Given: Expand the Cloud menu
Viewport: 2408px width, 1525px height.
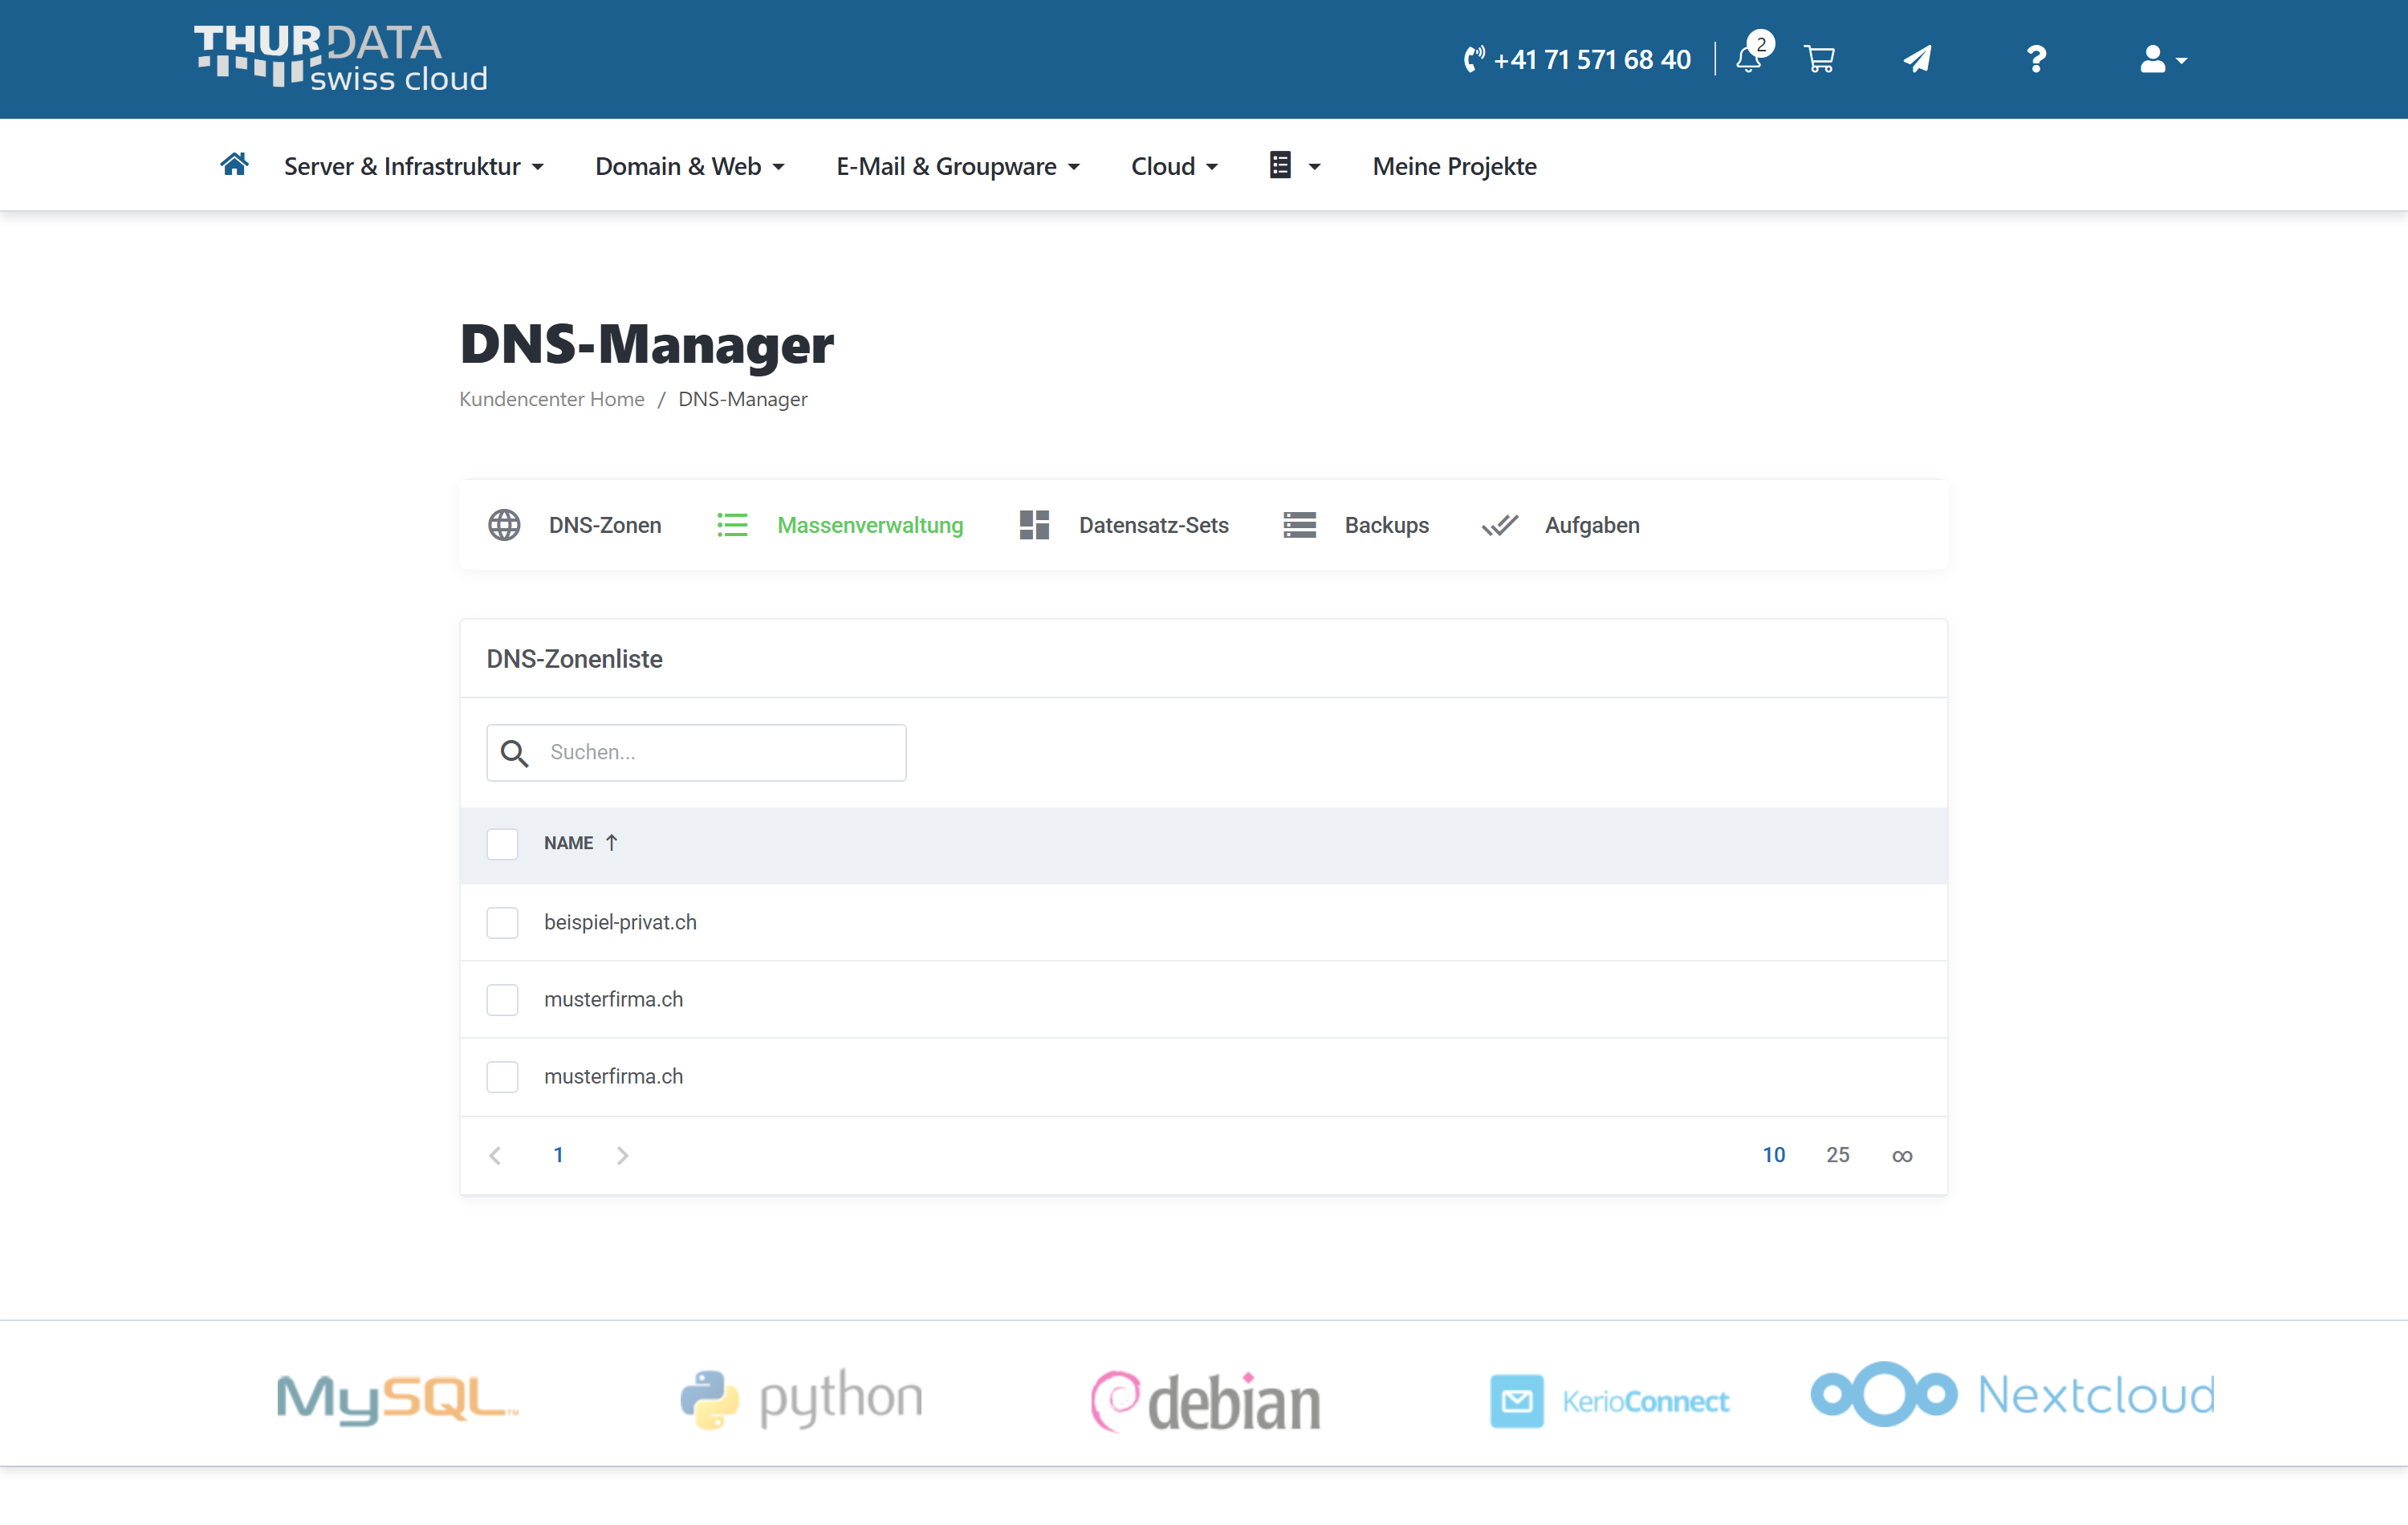Looking at the screenshot, I should pyautogui.click(x=1174, y=166).
